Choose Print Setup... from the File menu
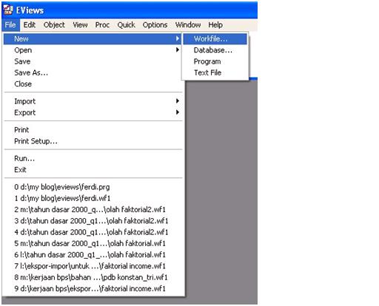 [x=93, y=141]
